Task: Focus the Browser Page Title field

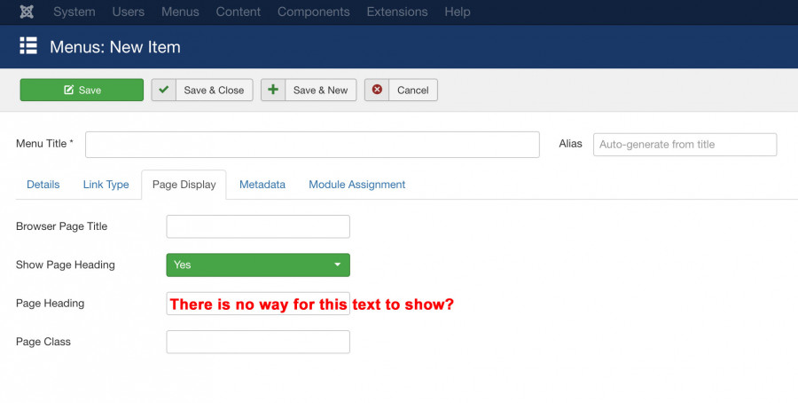Action: [258, 226]
